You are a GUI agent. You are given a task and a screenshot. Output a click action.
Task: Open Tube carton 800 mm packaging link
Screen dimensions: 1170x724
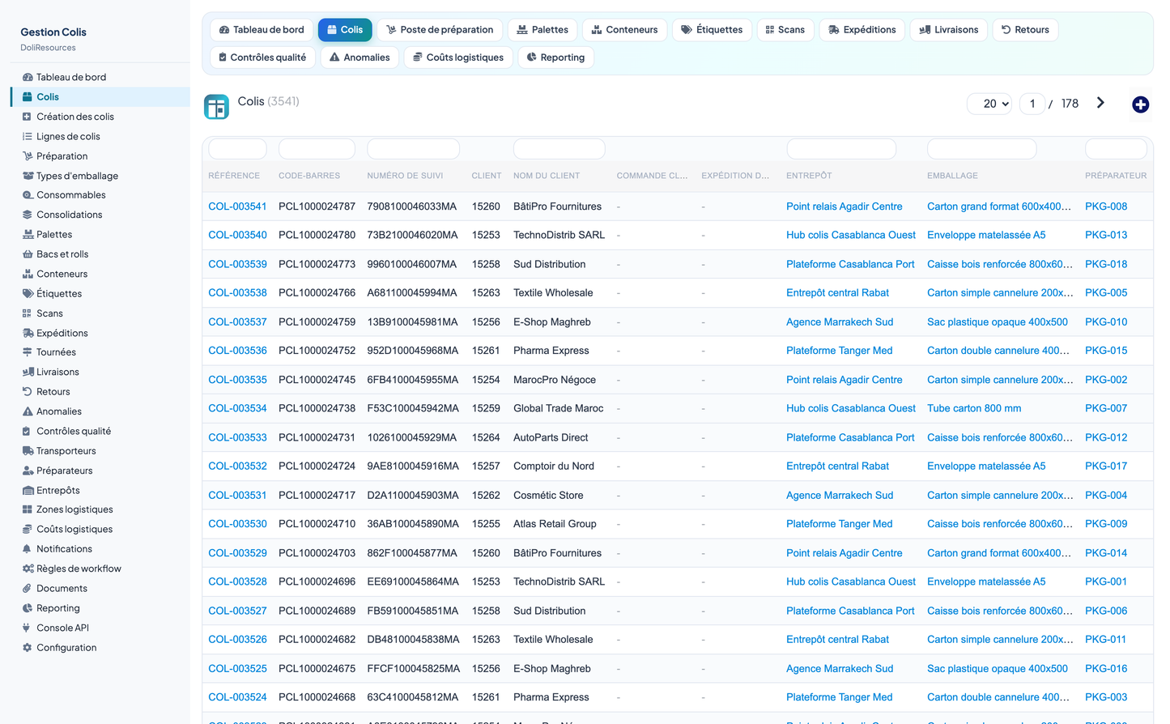(974, 408)
